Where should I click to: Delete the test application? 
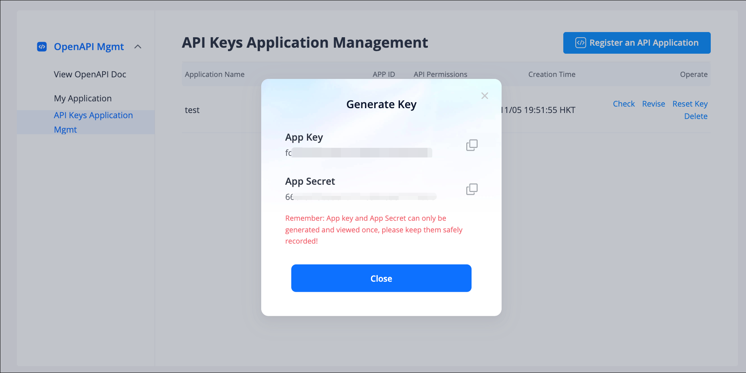pyautogui.click(x=696, y=116)
